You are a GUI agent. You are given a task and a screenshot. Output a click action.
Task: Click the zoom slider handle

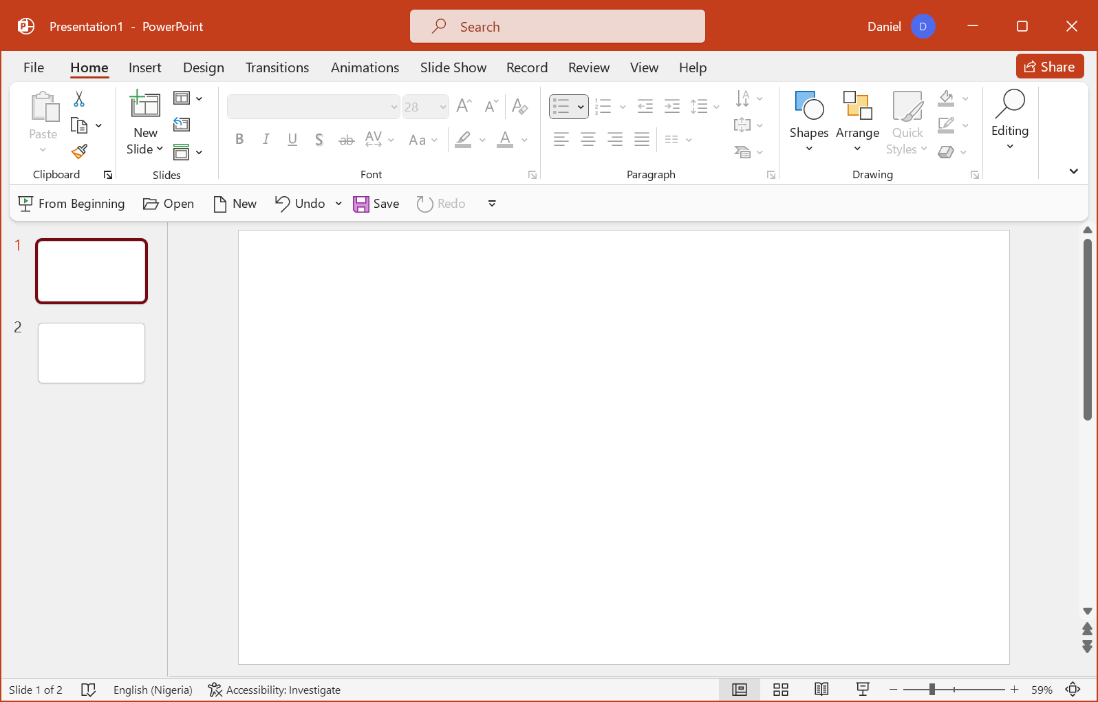point(932,690)
